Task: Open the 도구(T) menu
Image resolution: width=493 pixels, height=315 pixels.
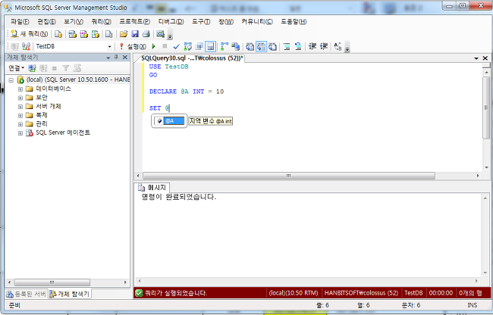Action: click(201, 22)
